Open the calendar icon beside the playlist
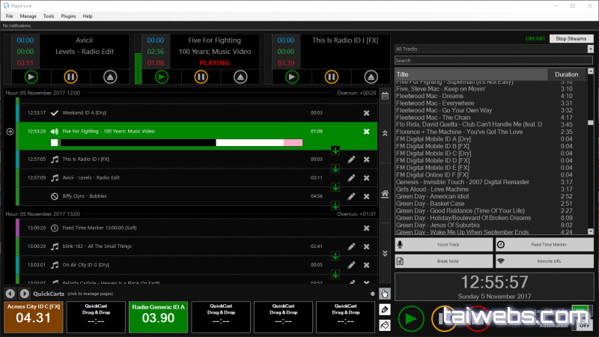This screenshot has height=337, width=599. coord(385,96)
